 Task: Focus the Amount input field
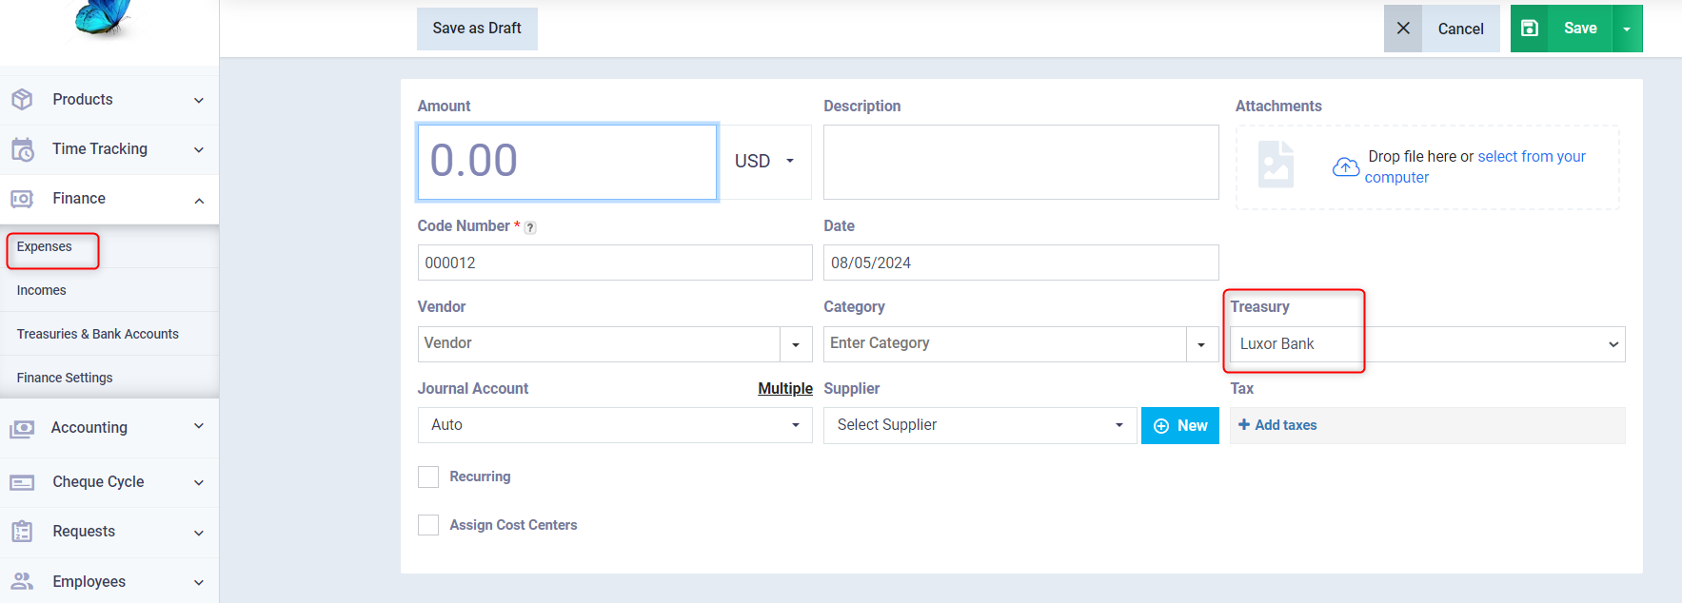pos(567,162)
